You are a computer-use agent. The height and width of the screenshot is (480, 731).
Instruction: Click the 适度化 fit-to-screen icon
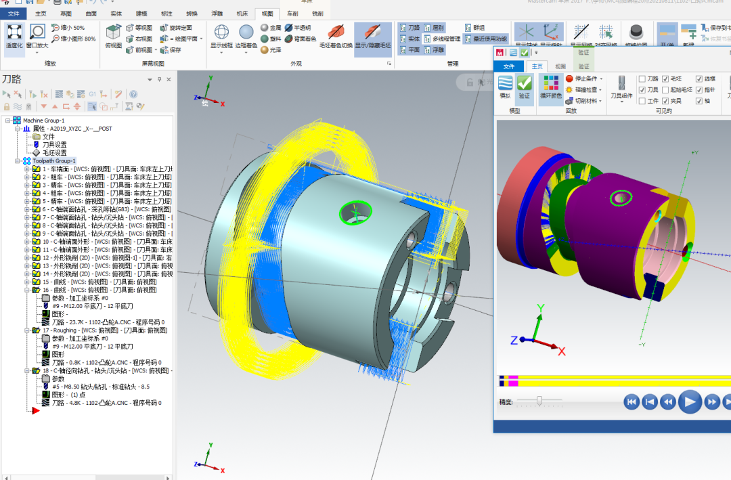click(x=14, y=34)
